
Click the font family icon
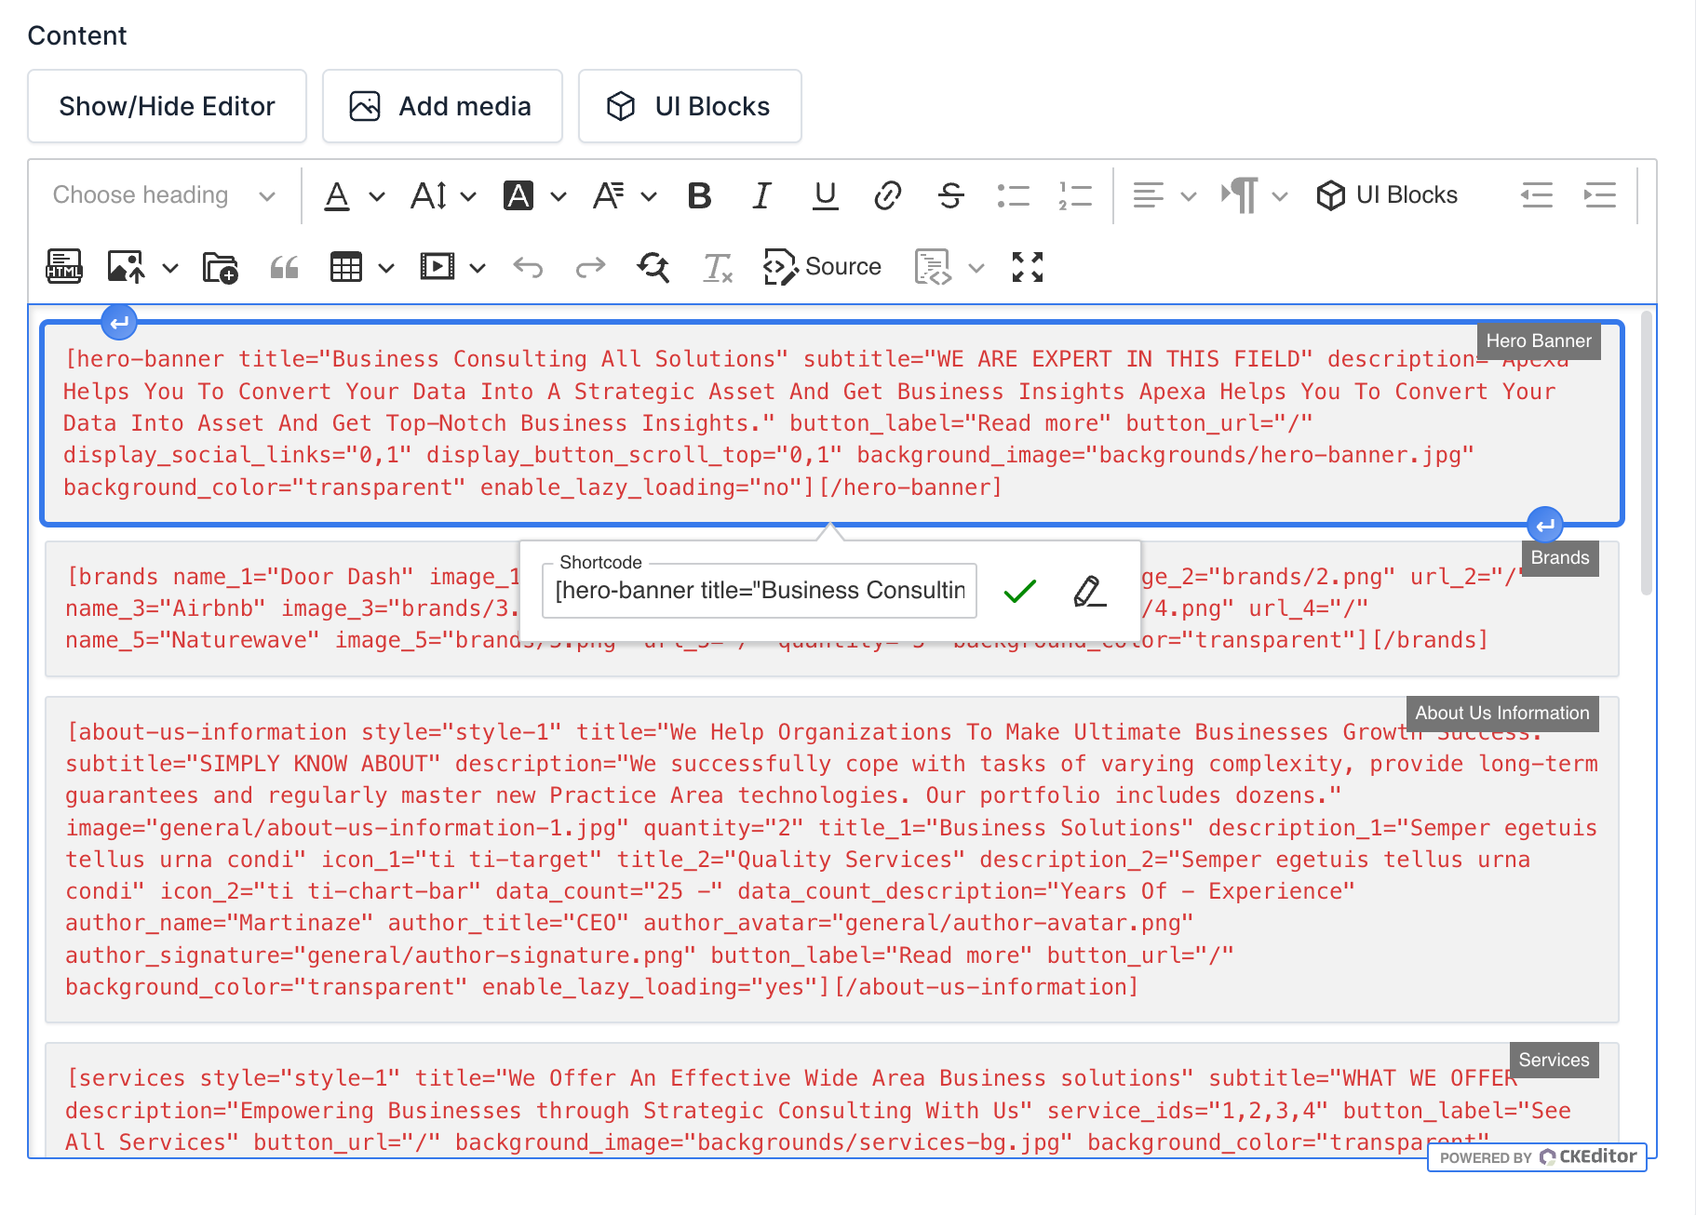coord(609,195)
